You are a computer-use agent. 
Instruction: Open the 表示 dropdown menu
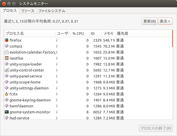(x=165, y=21)
